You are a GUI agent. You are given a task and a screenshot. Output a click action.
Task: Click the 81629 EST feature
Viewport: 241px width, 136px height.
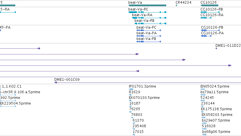point(130,95)
